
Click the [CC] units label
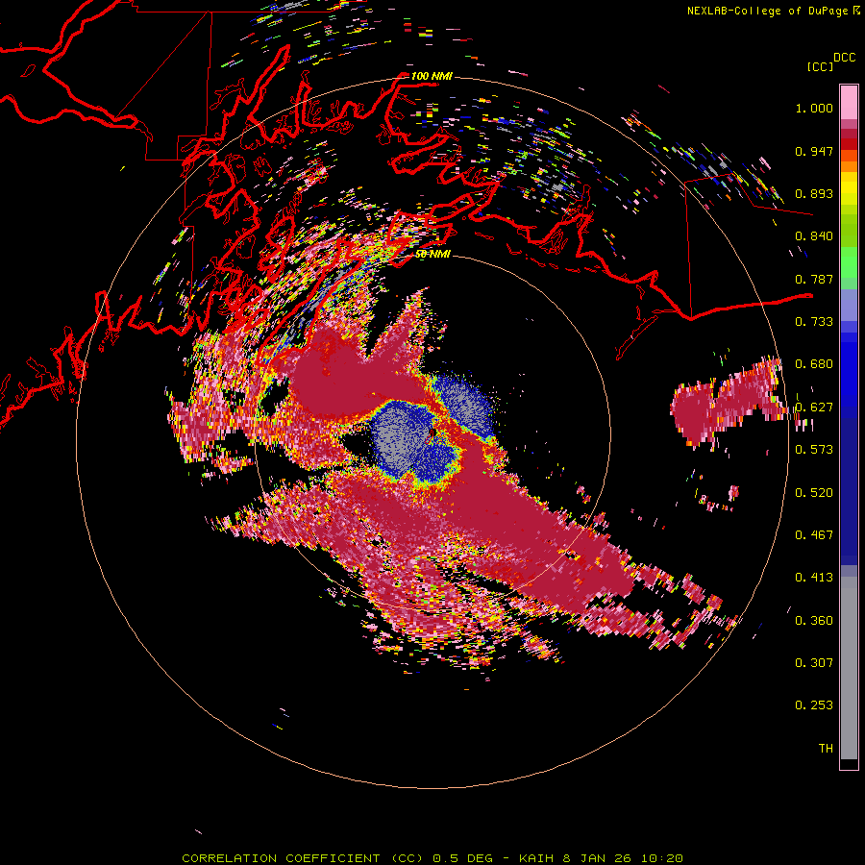pyautogui.click(x=820, y=66)
